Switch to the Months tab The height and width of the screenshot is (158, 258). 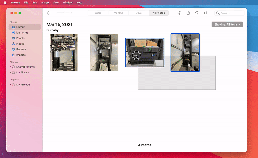tap(118, 13)
